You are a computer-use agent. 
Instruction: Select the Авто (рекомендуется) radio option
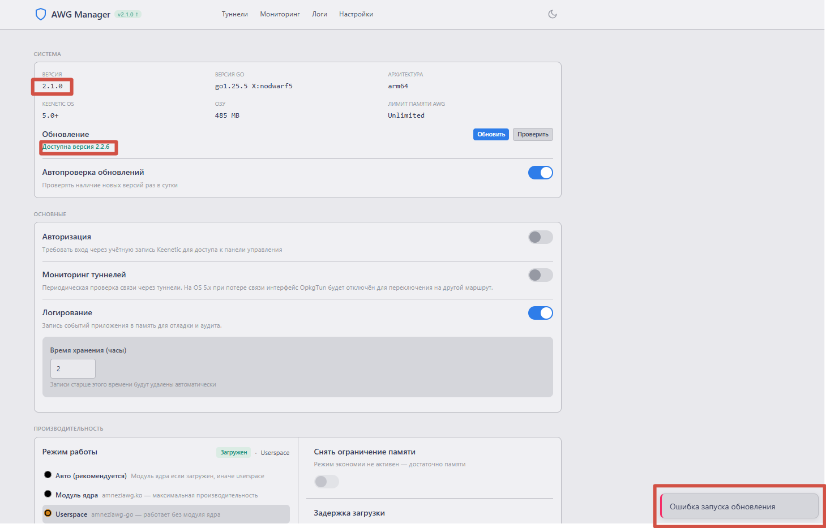(x=48, y=475)
